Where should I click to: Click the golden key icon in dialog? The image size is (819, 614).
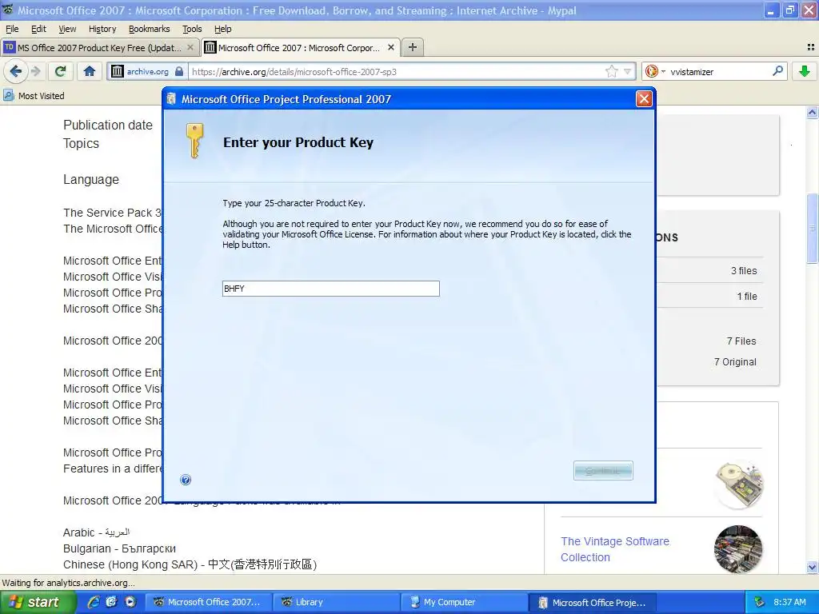tap(195, 141)
